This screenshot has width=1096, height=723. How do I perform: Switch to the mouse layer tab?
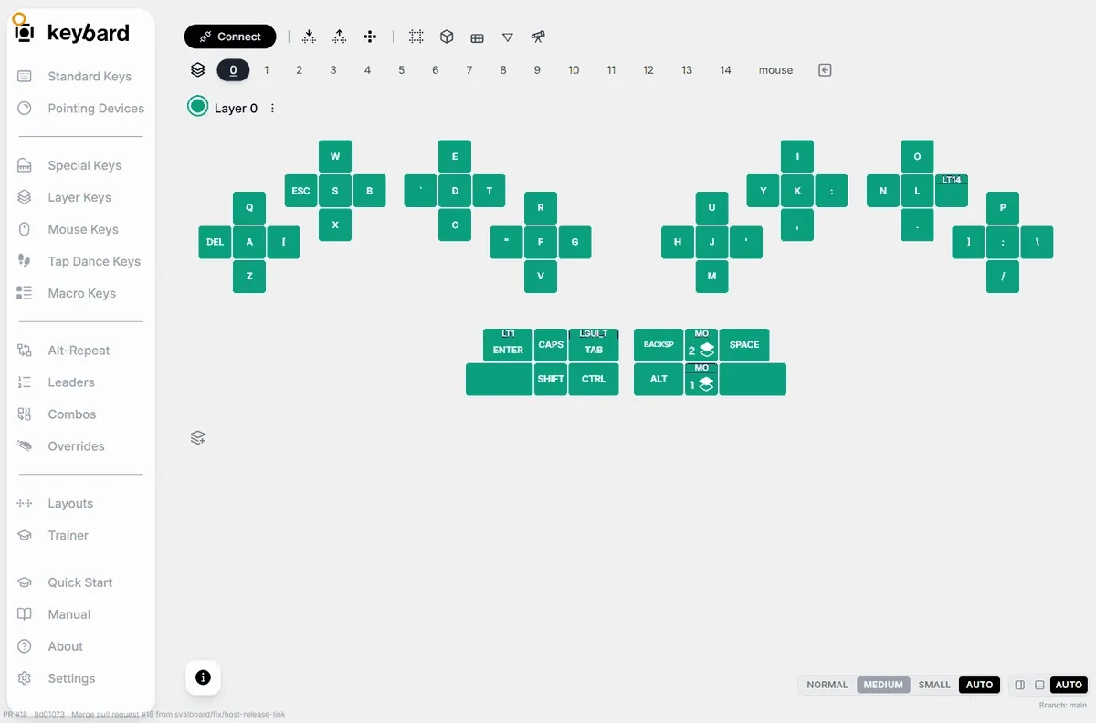(x=775, y=70)
